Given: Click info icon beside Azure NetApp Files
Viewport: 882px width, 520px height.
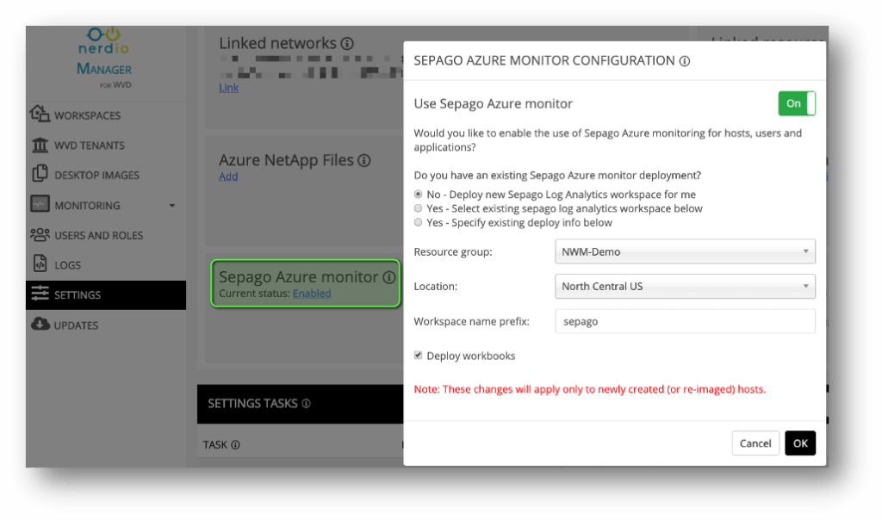Looking at the screenshot, I should click(364, 161).
